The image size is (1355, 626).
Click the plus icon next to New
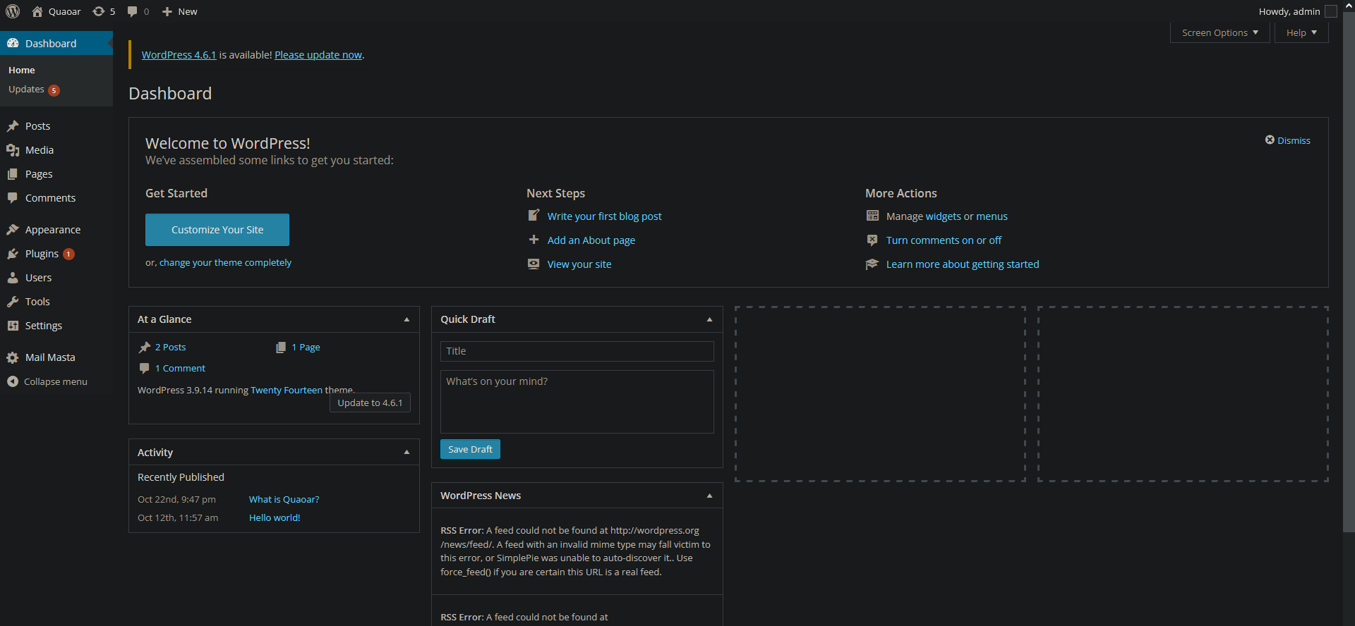tap(167, 11)
